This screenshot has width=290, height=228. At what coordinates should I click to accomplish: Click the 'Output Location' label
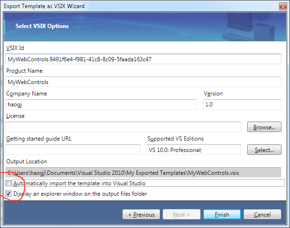coord(27,161)
